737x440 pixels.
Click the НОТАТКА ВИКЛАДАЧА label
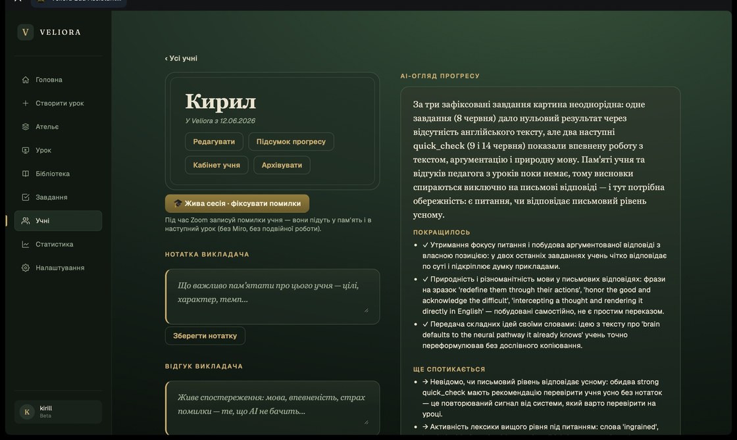207,254
